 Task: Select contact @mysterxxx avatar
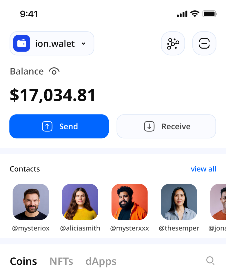click(130, 202)
